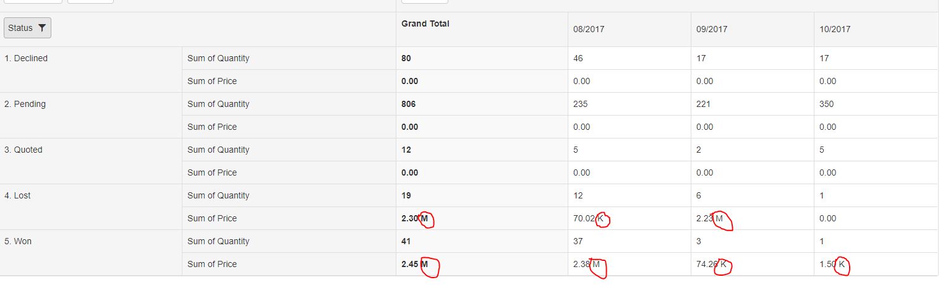Click the Won grand total 2.45 M

(x=415, y=264)
